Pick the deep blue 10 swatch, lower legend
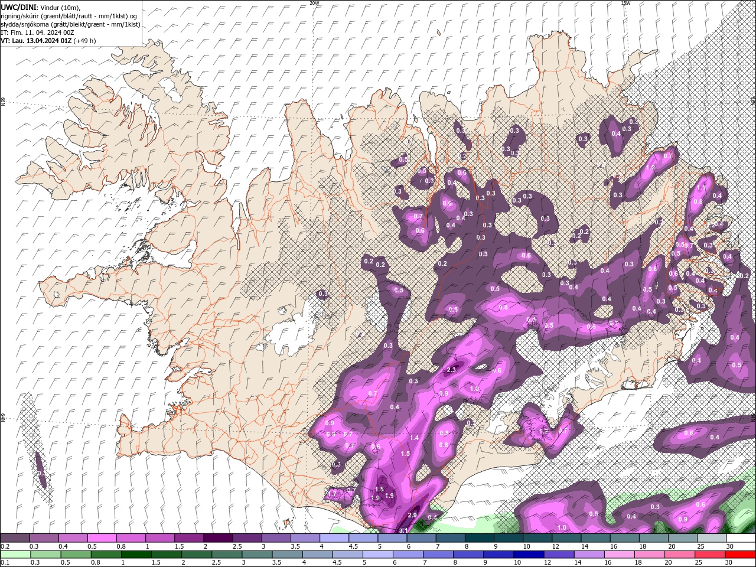The width and height of the screenshot is (756, 567). point(528,555)
